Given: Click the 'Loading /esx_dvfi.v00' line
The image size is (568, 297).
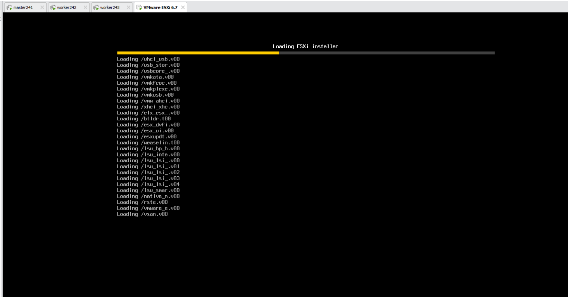Looking at the screenshot, I should click(148, 125).
